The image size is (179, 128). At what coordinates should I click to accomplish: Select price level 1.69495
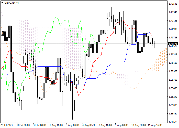point(173,88)
